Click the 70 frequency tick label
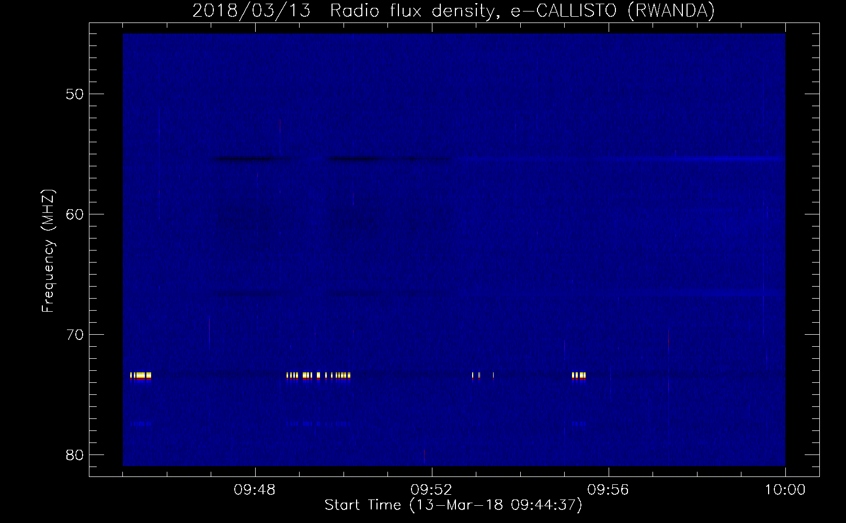 click(x=74, y=335)
